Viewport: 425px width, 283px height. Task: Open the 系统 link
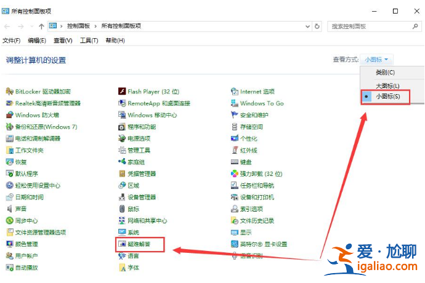pos(134,233)
